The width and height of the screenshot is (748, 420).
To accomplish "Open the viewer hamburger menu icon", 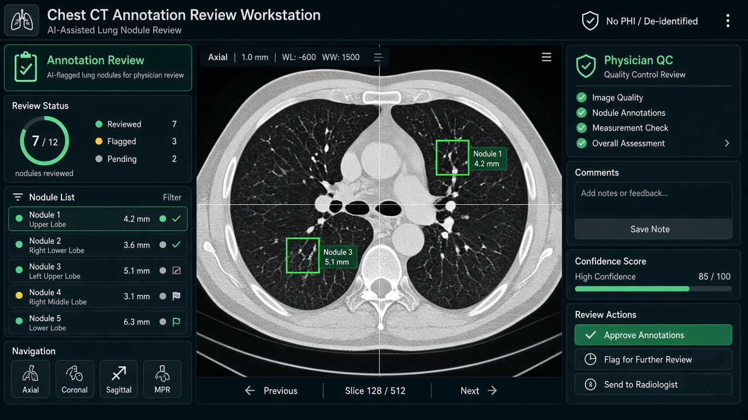I will tap(546, 57).
